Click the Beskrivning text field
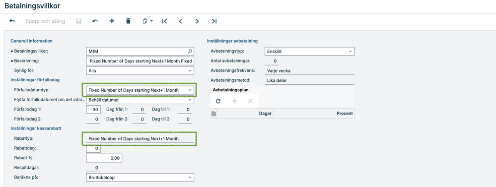496x187 pixels. tap(140, 61)
